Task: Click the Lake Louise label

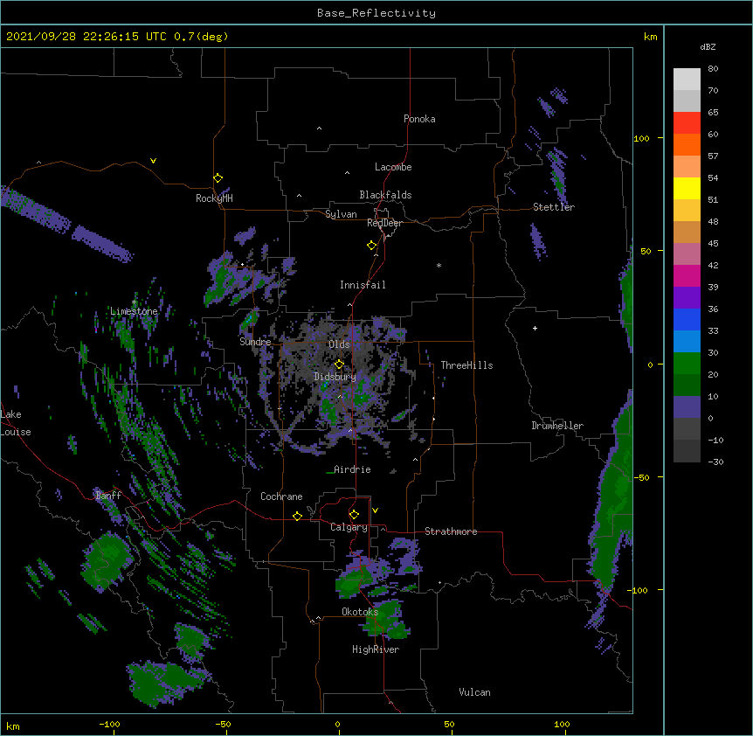Action: [x=16, y=423]
